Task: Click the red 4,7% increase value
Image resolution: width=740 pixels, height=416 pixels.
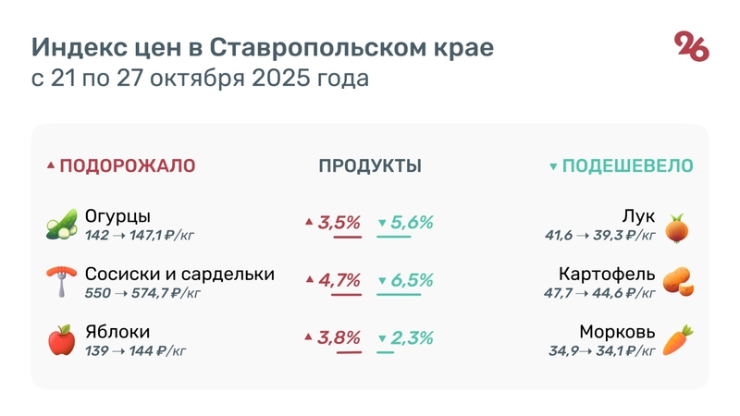Action: (x=339, y=279)
